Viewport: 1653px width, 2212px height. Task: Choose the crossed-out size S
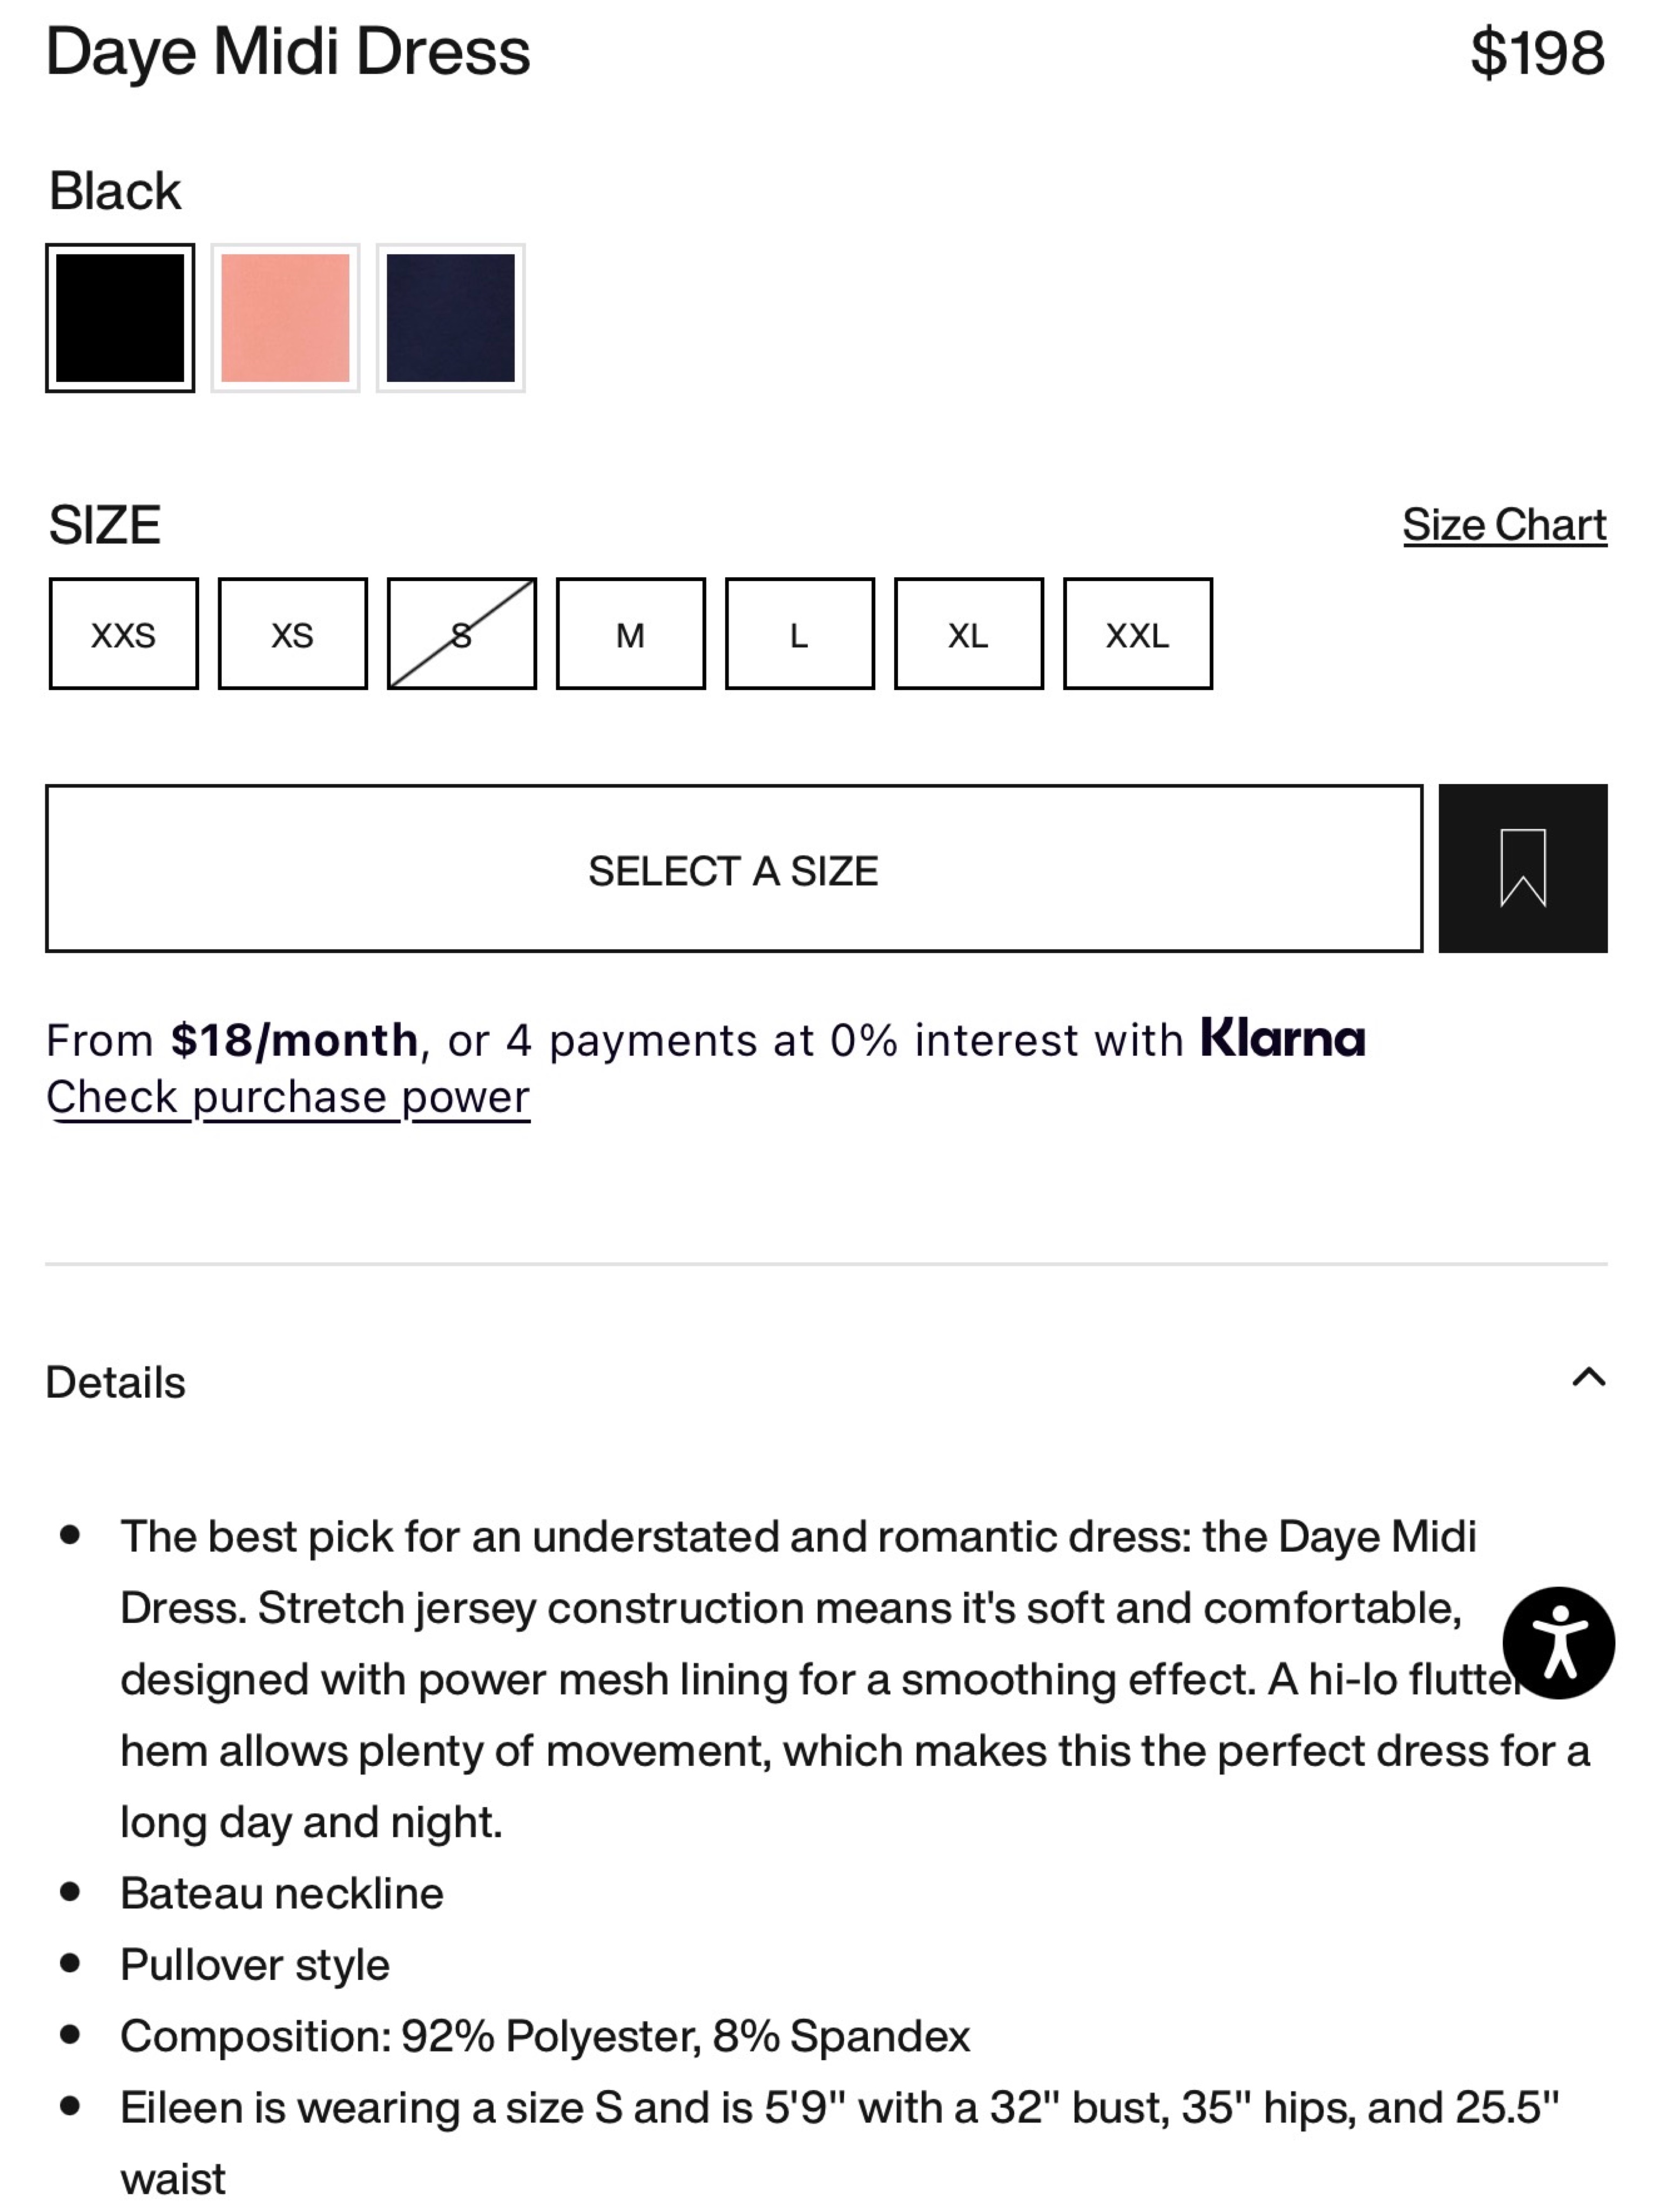click(461, 634)
